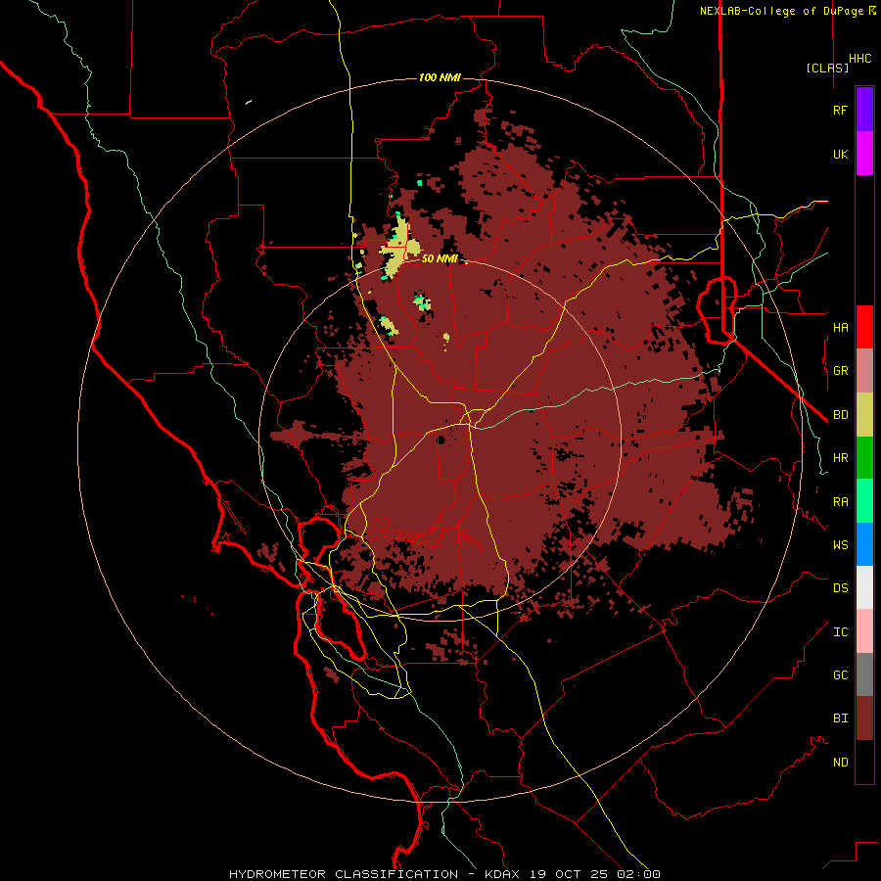Click the UK magenta legend swatch

pyautogui.click(x=864, y=154)
